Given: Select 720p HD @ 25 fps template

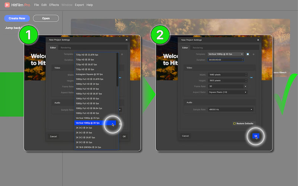Looking at the screenshot, I should pos(95,60).
